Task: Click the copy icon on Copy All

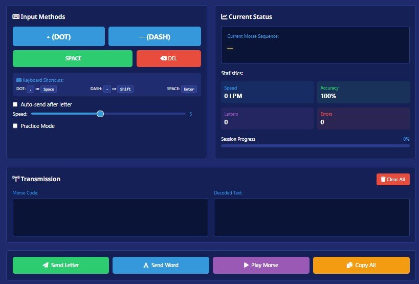Action: [349, 265]
